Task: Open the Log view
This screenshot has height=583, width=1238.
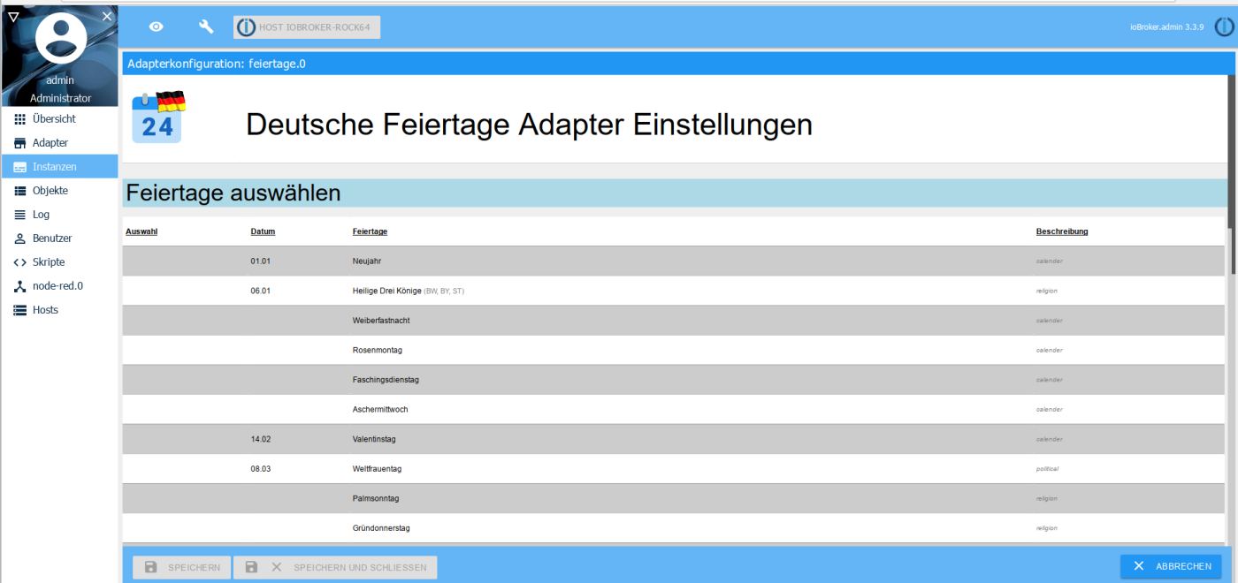Action: coord(41,215)
